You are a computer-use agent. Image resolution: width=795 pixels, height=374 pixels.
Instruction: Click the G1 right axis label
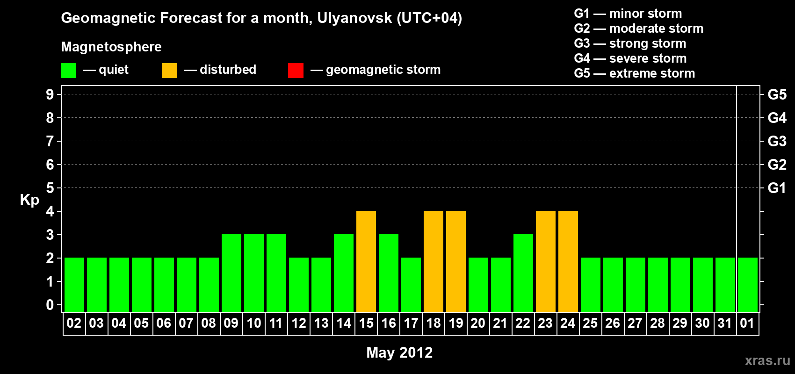[x=777, y=188]
